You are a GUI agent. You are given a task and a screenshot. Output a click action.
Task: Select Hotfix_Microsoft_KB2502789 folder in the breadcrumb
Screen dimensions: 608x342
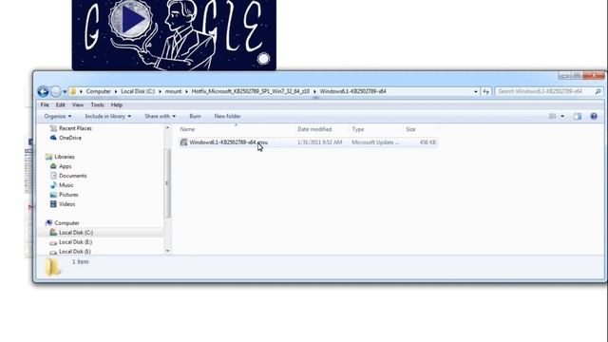pyautogui.click(x=251, y=91)
